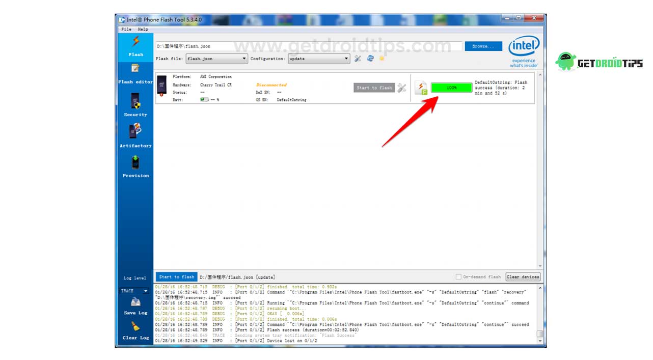653x360 pixels.
Task: Click the Save Log icon
Action: [x=135, y=302]
